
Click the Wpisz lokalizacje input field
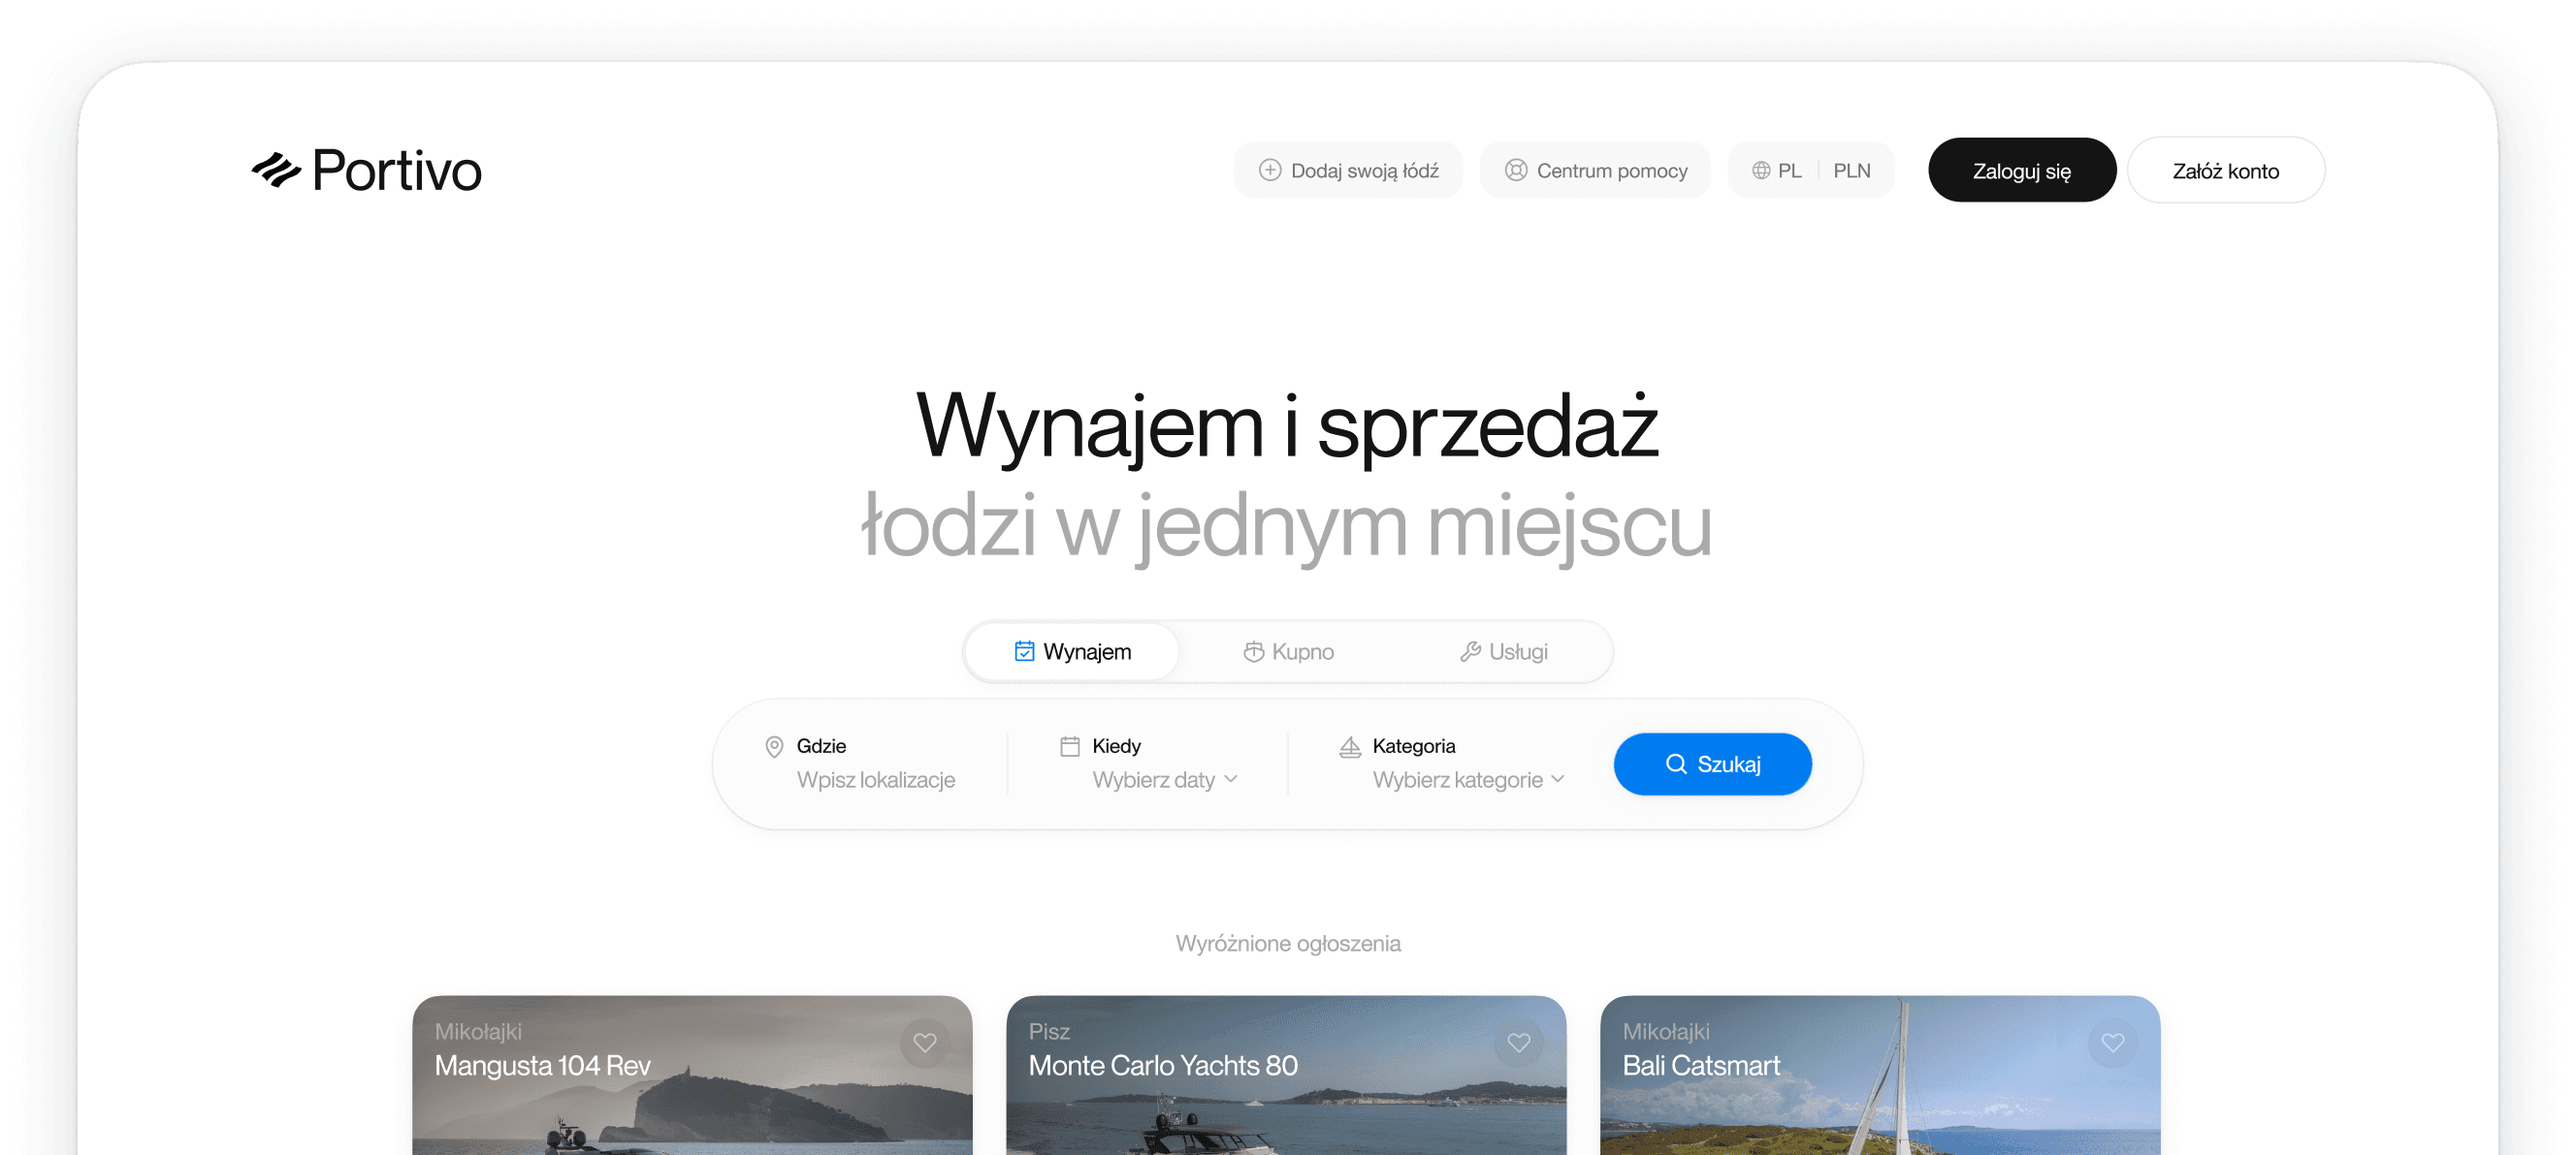(875, 779)
